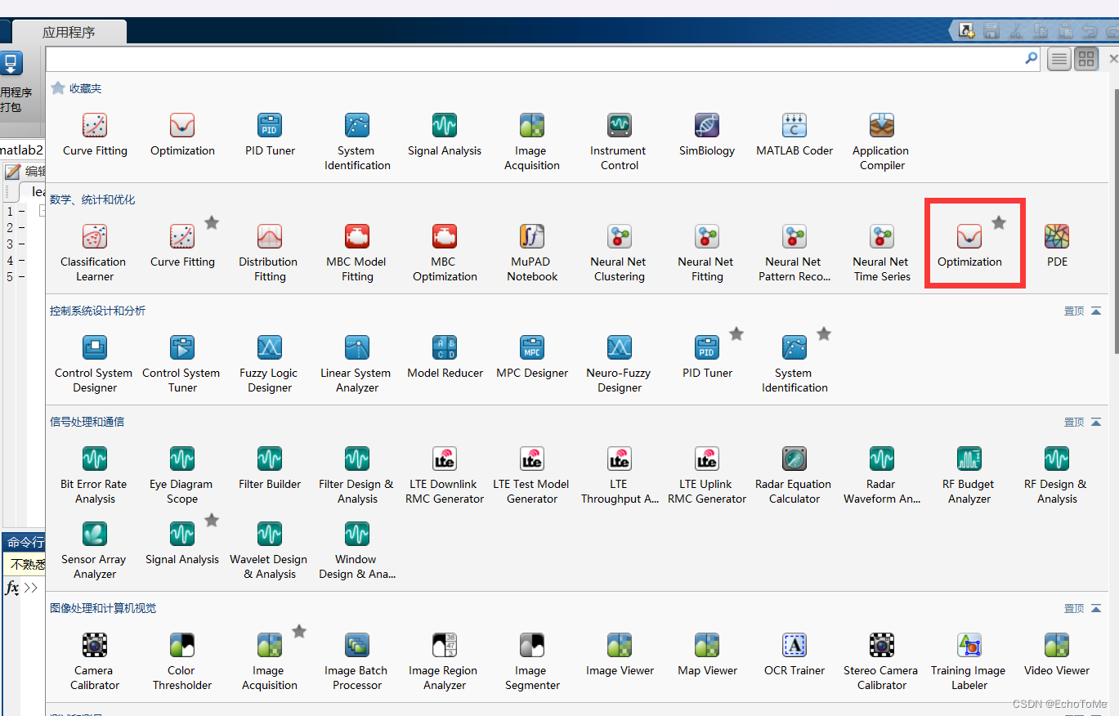This screenshot has width=1119, height=716.
Task: Click 置顶 link for signal processing section
Action: (x=1074, y=422)
